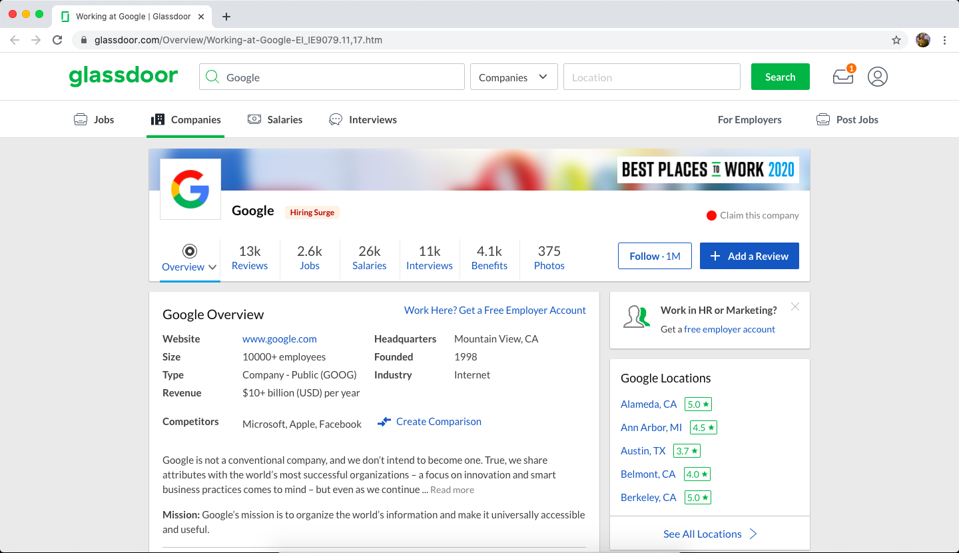Click the Hiring Surge badge
The height and width of the screenshot is (553, 959).
pyautogui.click(x=312, y=213)
